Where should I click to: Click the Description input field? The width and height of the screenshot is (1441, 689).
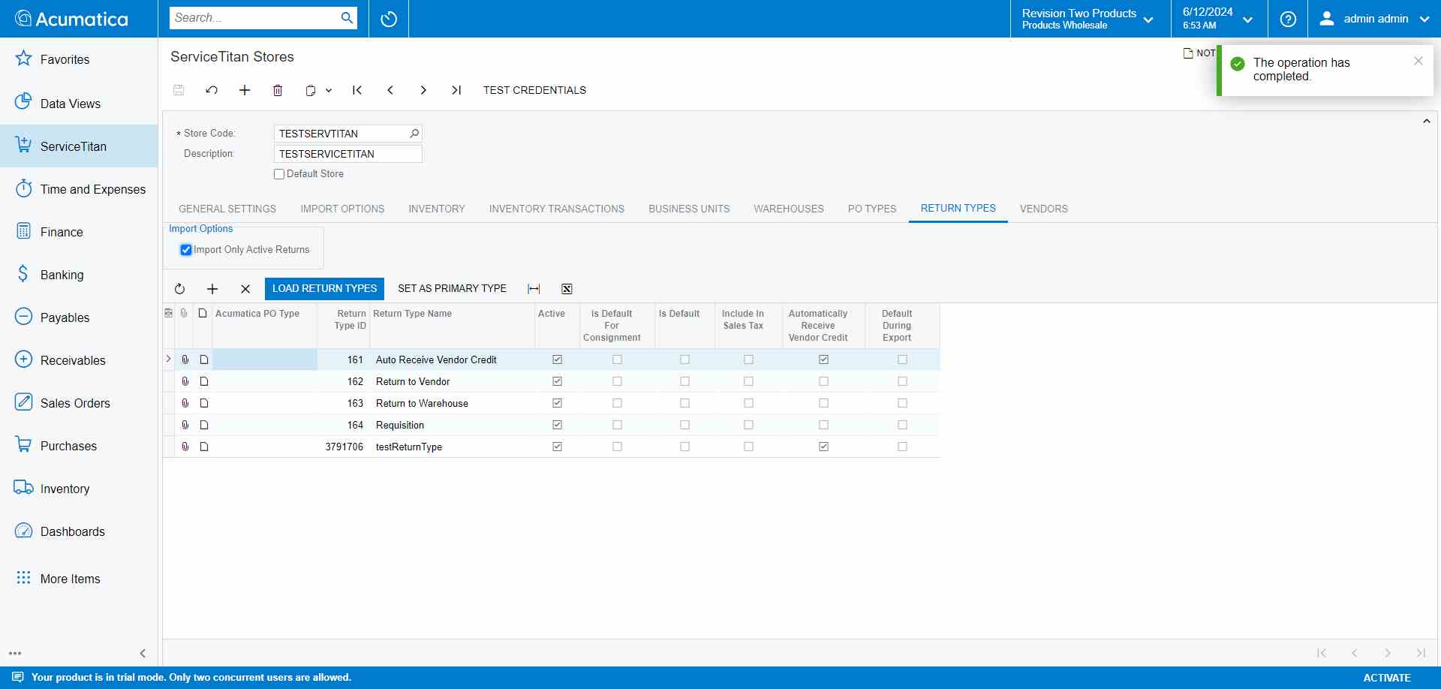(347, 154)
